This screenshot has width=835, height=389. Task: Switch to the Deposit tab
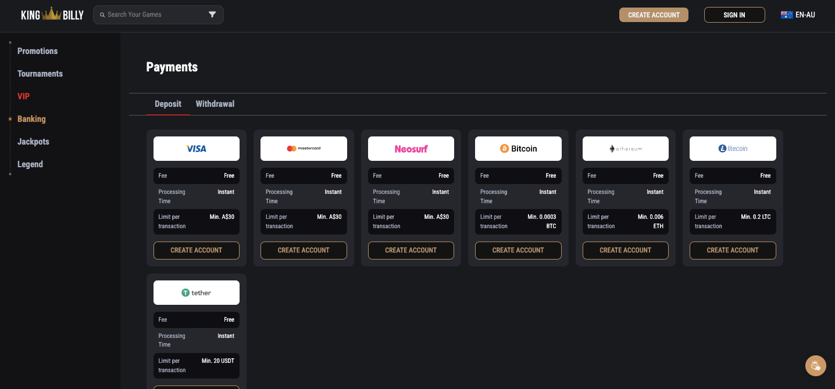[168, 104]
